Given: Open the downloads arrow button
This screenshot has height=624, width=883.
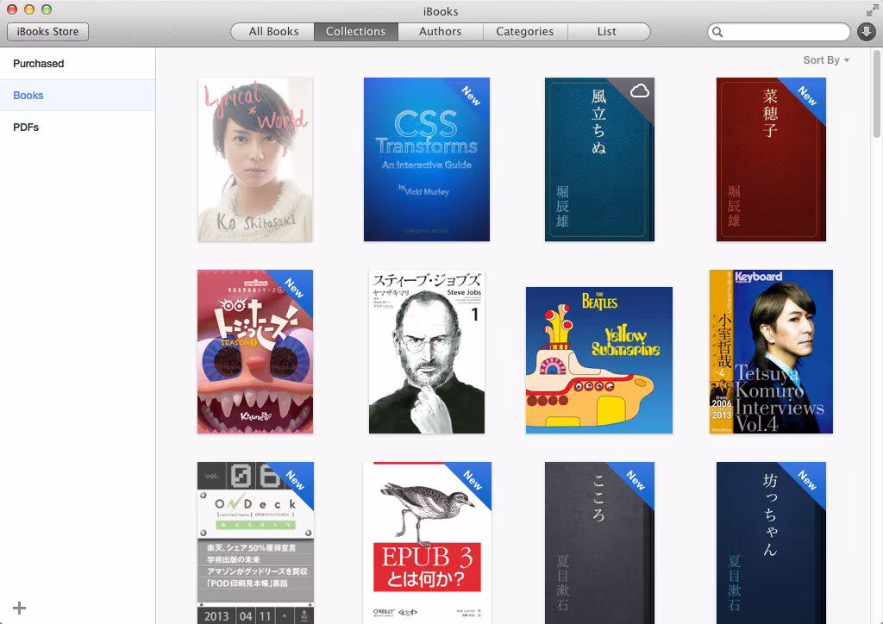Looking at the screenshot, I should [867, 32].
